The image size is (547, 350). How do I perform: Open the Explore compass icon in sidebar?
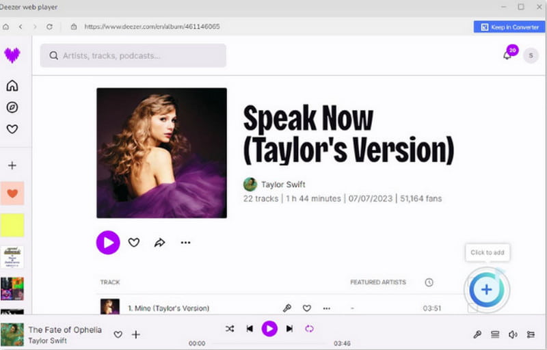12,107
